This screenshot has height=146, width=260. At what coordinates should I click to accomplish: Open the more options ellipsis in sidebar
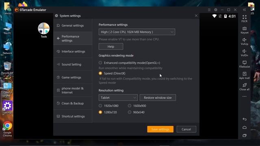click(x=245, y=97)
